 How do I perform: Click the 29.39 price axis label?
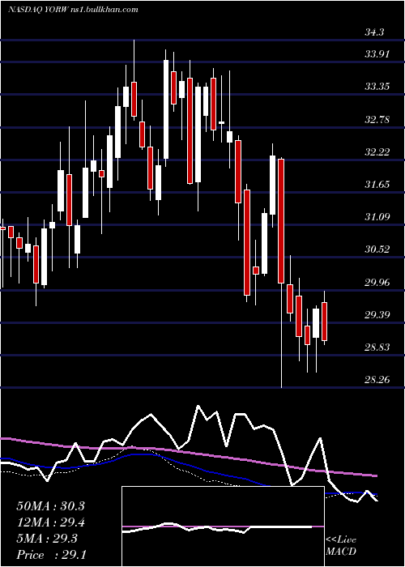click(377, 314)
